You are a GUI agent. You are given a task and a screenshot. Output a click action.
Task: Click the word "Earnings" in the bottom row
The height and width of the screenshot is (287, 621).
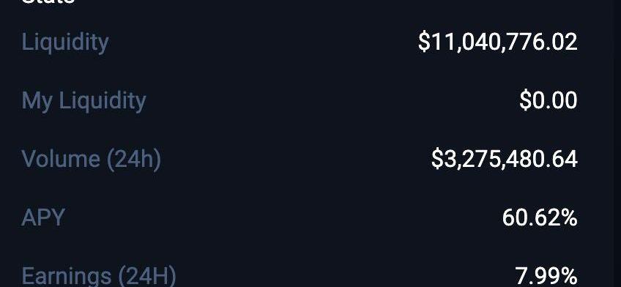point(67,276)
